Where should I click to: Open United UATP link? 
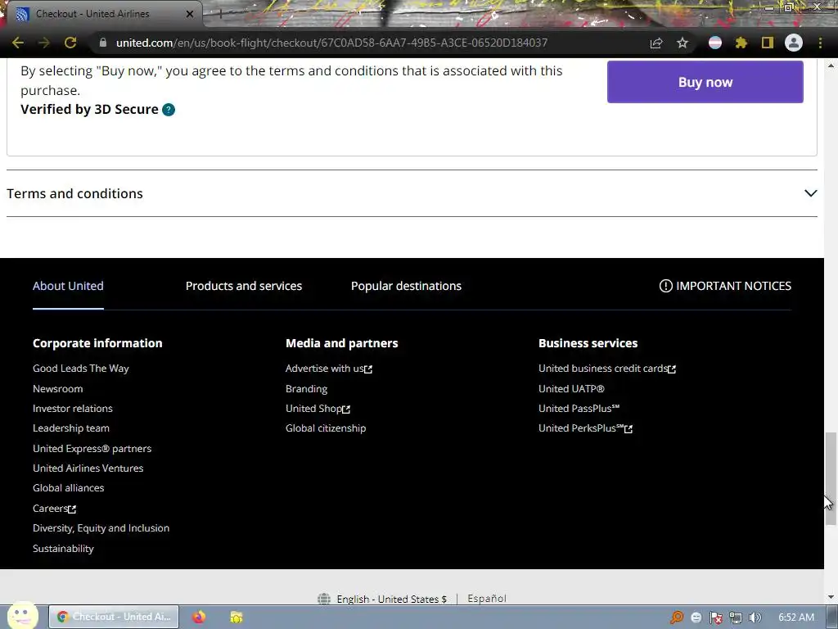tap(571, 389)
